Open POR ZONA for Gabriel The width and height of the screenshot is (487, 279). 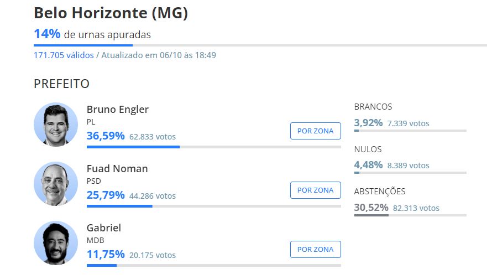pos(315,250)
